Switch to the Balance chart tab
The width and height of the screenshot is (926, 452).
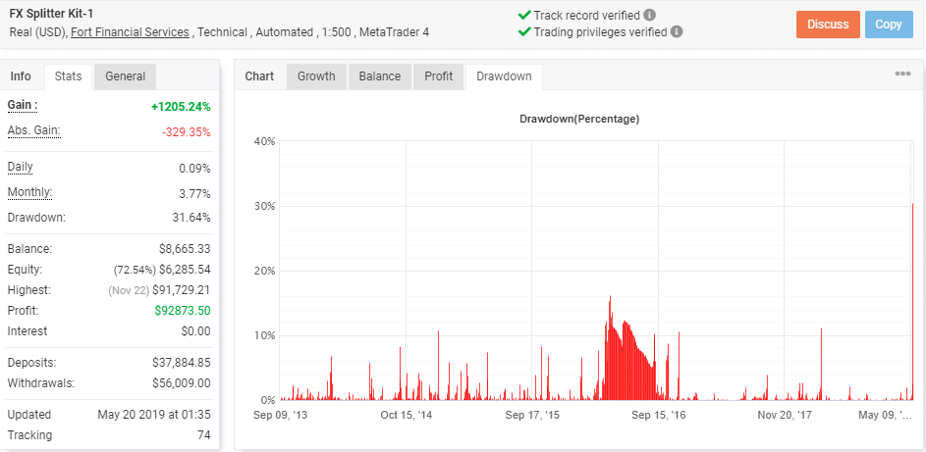tap(380, 76)
